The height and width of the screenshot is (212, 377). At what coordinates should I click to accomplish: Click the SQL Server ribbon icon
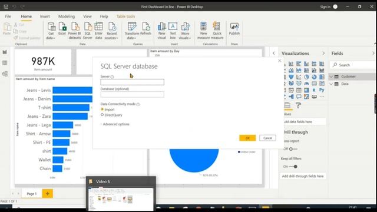[x=88, y=31]
